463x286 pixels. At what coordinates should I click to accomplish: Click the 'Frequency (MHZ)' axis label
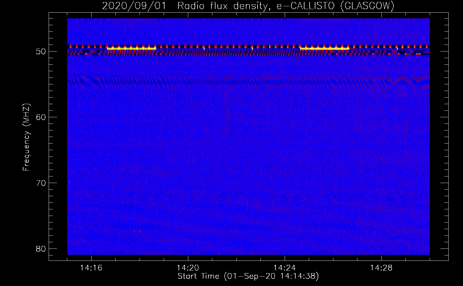[26, 137]
